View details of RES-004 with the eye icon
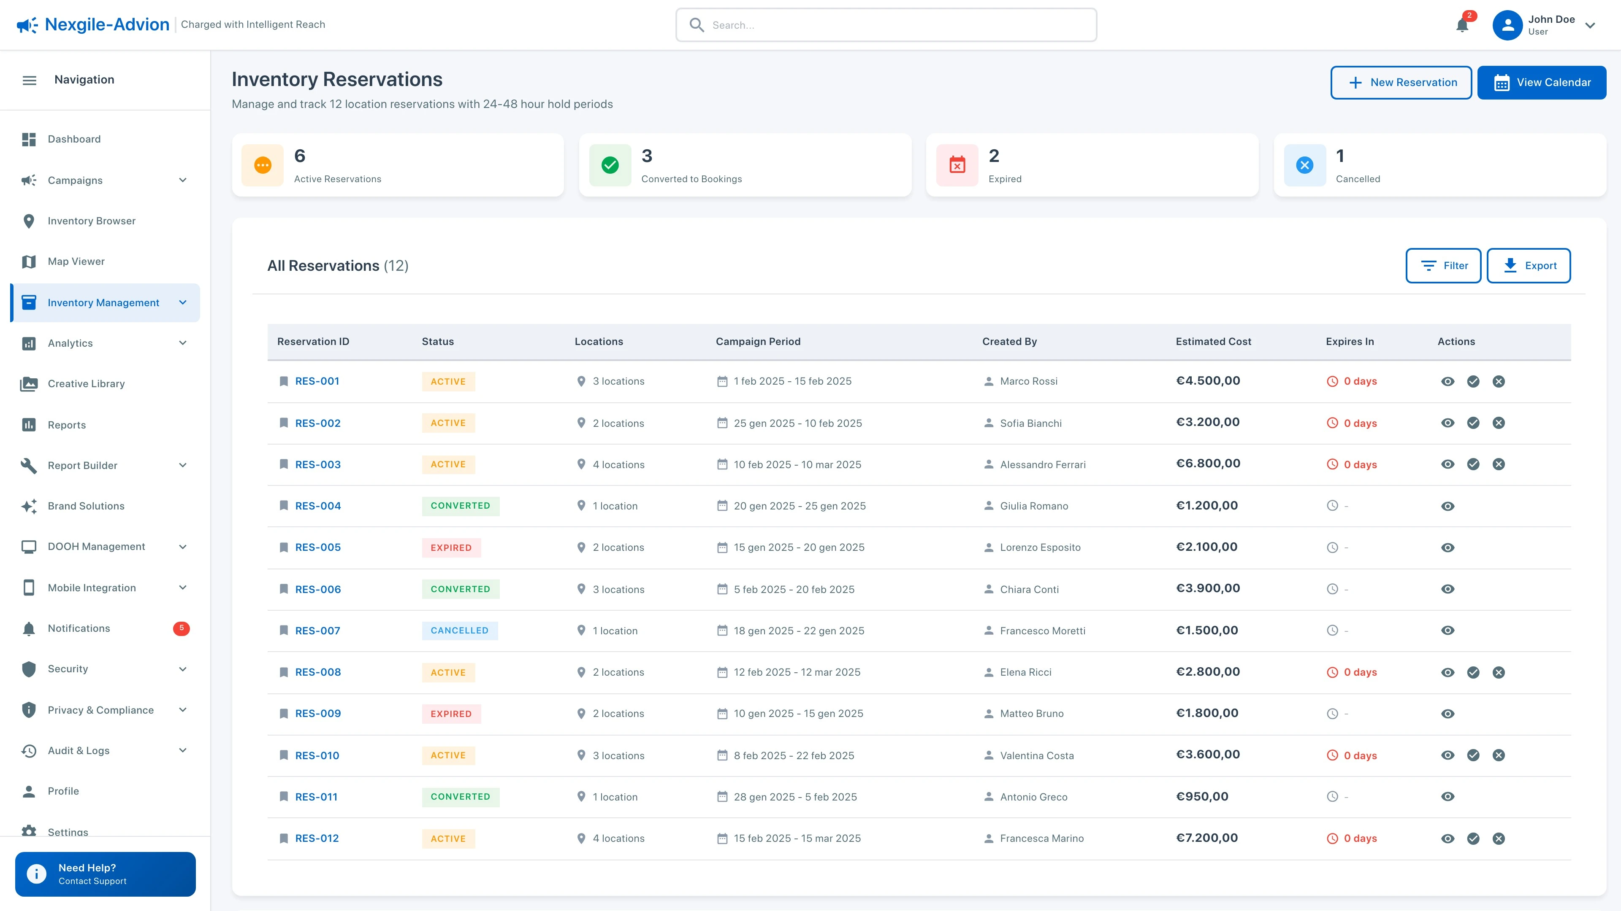Screen dimensions: 1621x911 coord(1448,506)
